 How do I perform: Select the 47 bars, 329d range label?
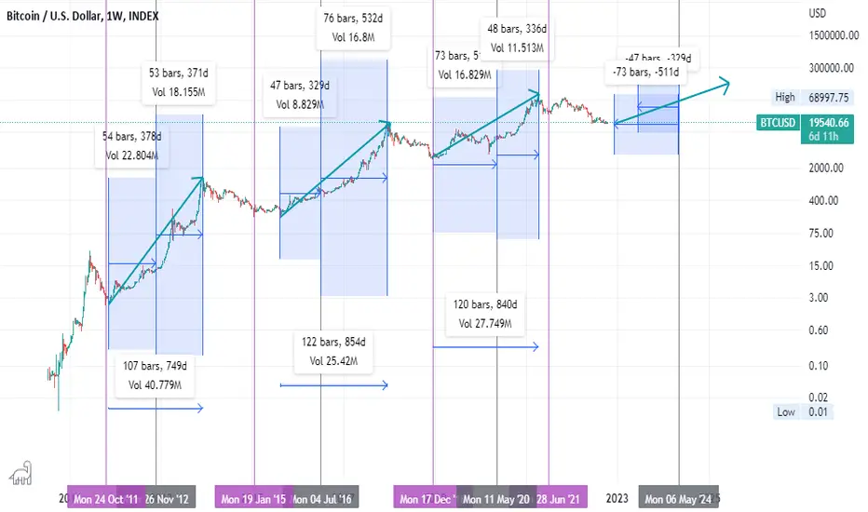point(300,95)
